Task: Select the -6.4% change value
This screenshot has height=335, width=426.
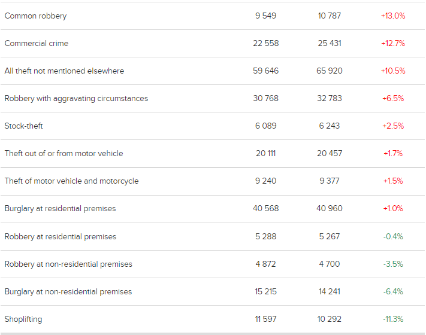Action: pyautogui.click(x=393, y=291)
